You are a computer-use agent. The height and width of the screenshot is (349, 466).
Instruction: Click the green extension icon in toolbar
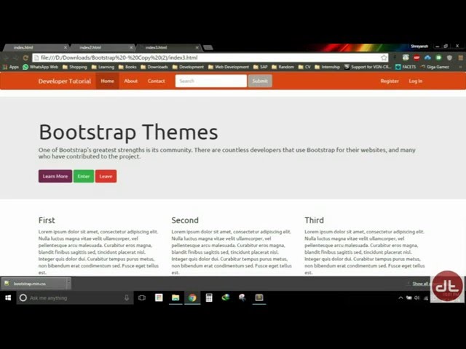click(438, 57)
